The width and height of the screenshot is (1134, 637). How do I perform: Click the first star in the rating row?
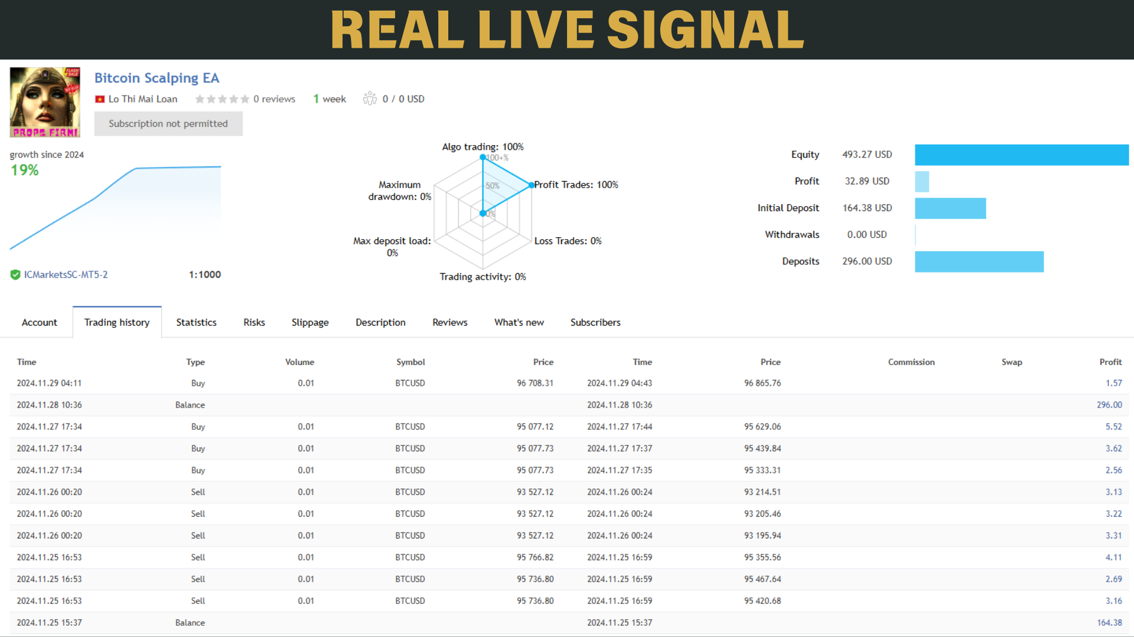pos(199,99)
